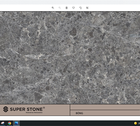Click the grey title bar strip
The height and width of the screenshot is (126, 140).
70,3
